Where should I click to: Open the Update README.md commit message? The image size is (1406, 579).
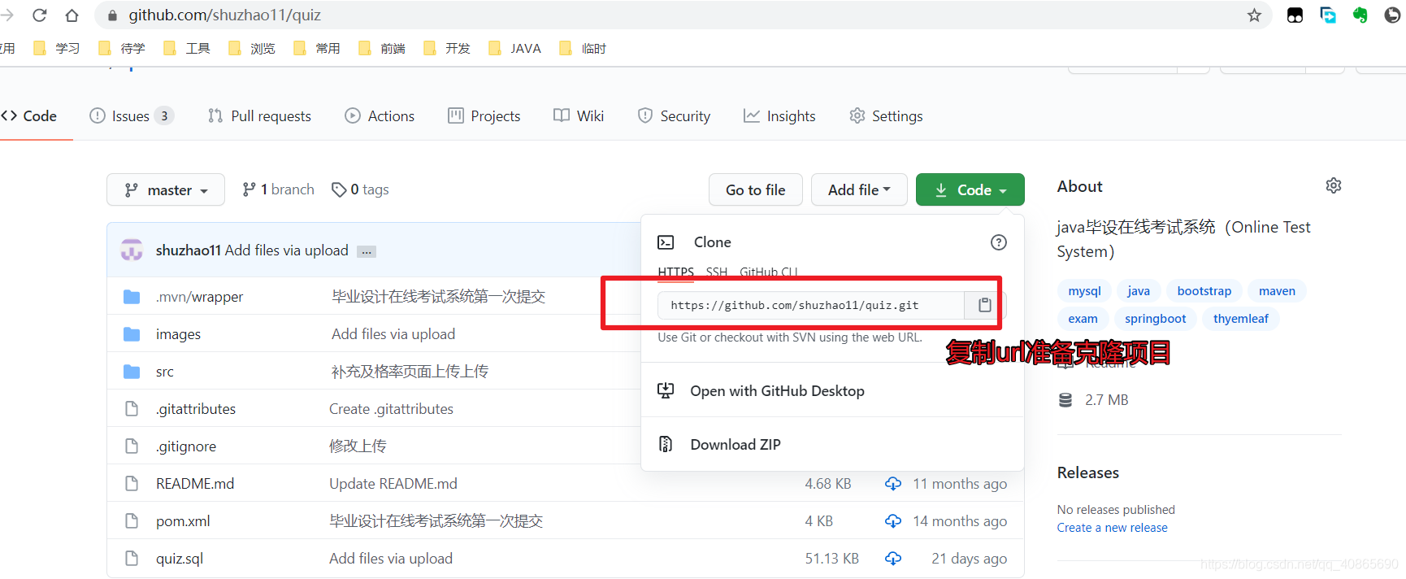click(393, 484)
